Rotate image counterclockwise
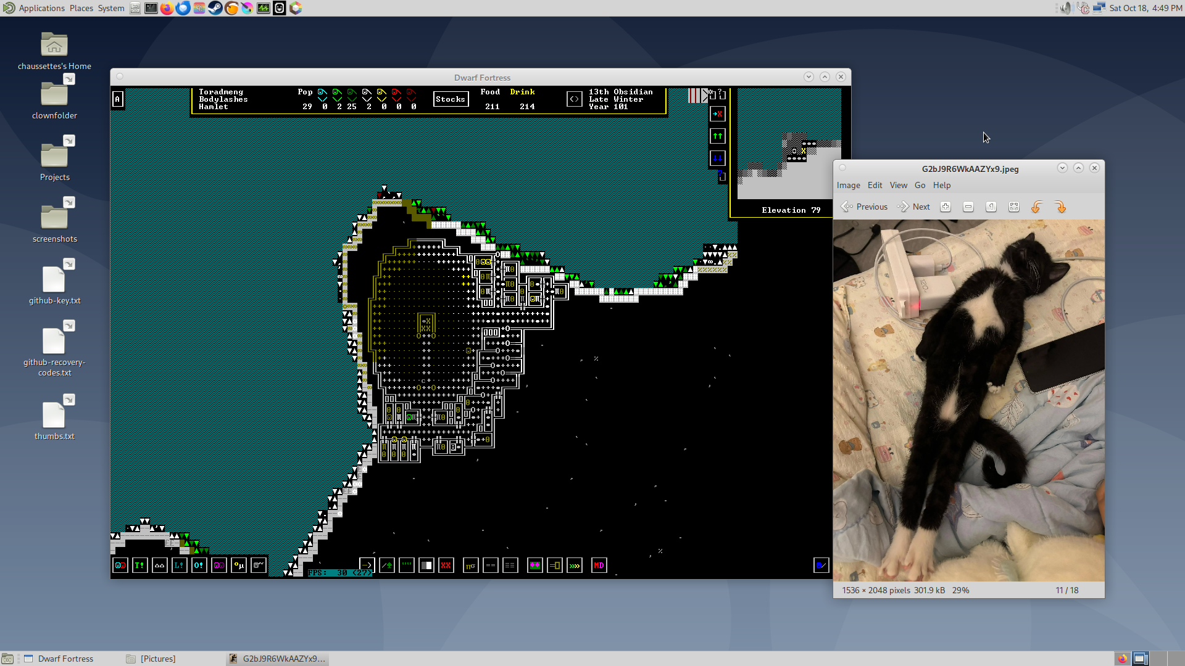 [x=1037, y=207]
